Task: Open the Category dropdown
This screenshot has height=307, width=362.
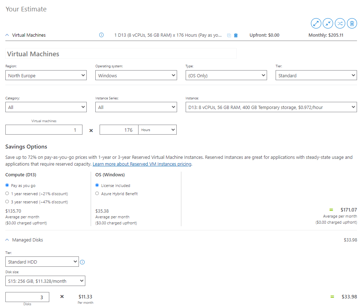Action: pyautogui.click(x=46, y=107)
